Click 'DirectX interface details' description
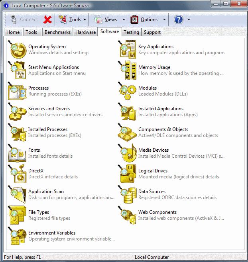The height and width of the screenshot is (262, 248). pos(53,177)
